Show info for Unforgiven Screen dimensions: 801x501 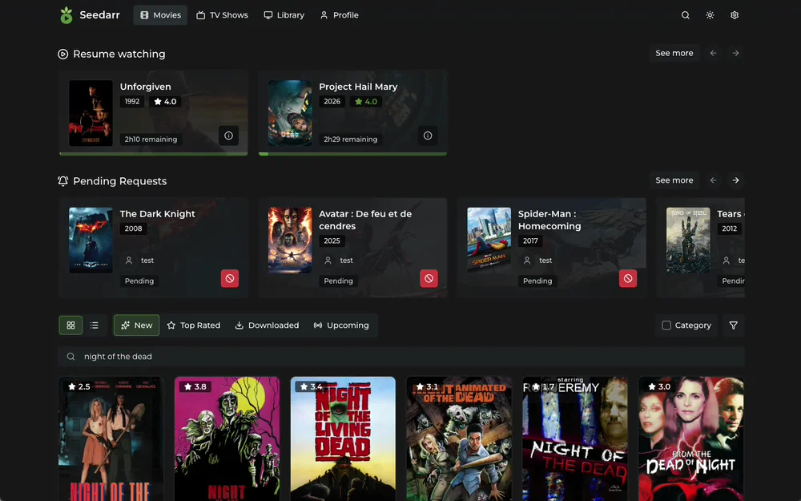pos(229,135)
